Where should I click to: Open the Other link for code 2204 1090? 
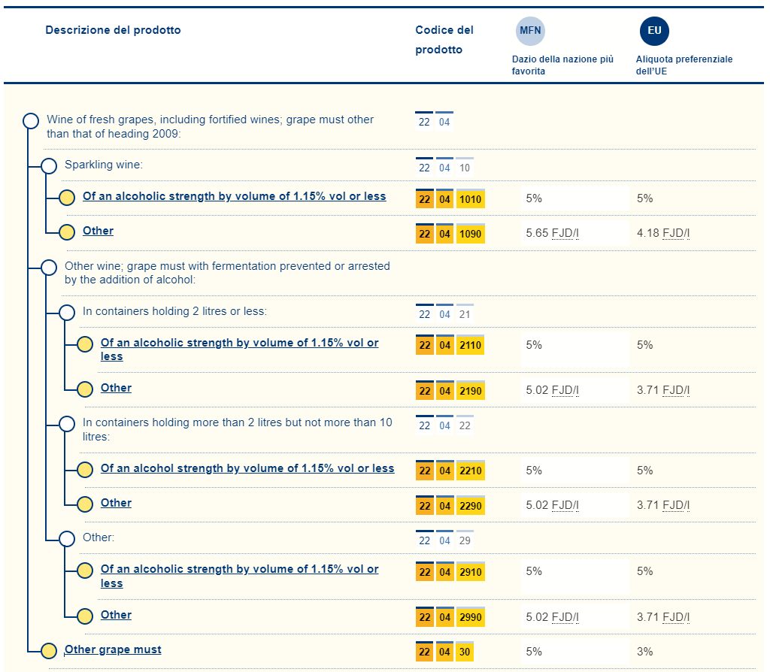point(98,231)
